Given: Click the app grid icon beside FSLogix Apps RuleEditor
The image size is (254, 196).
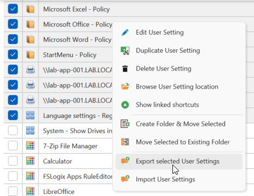Looking at the screenshot, I should (30, 176).
